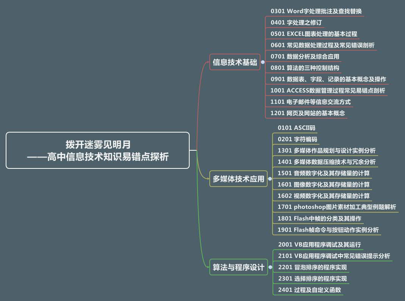Select subtopic 0501 EXCEL图表处理的基本过程
This screenshot has width=405, height=301.
point(314,34)
